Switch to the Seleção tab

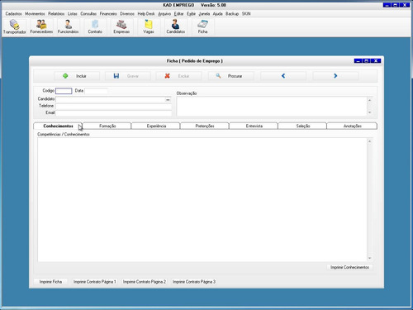click(303, 126)
